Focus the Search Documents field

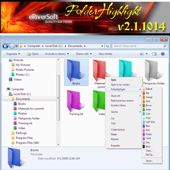[138, 46]
